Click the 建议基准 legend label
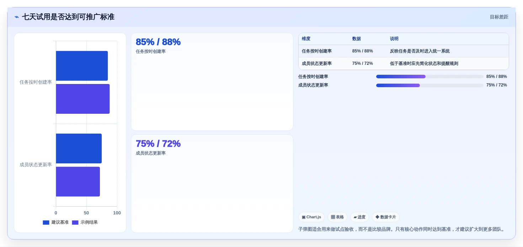The image size is (523, 247). point(60,223)
